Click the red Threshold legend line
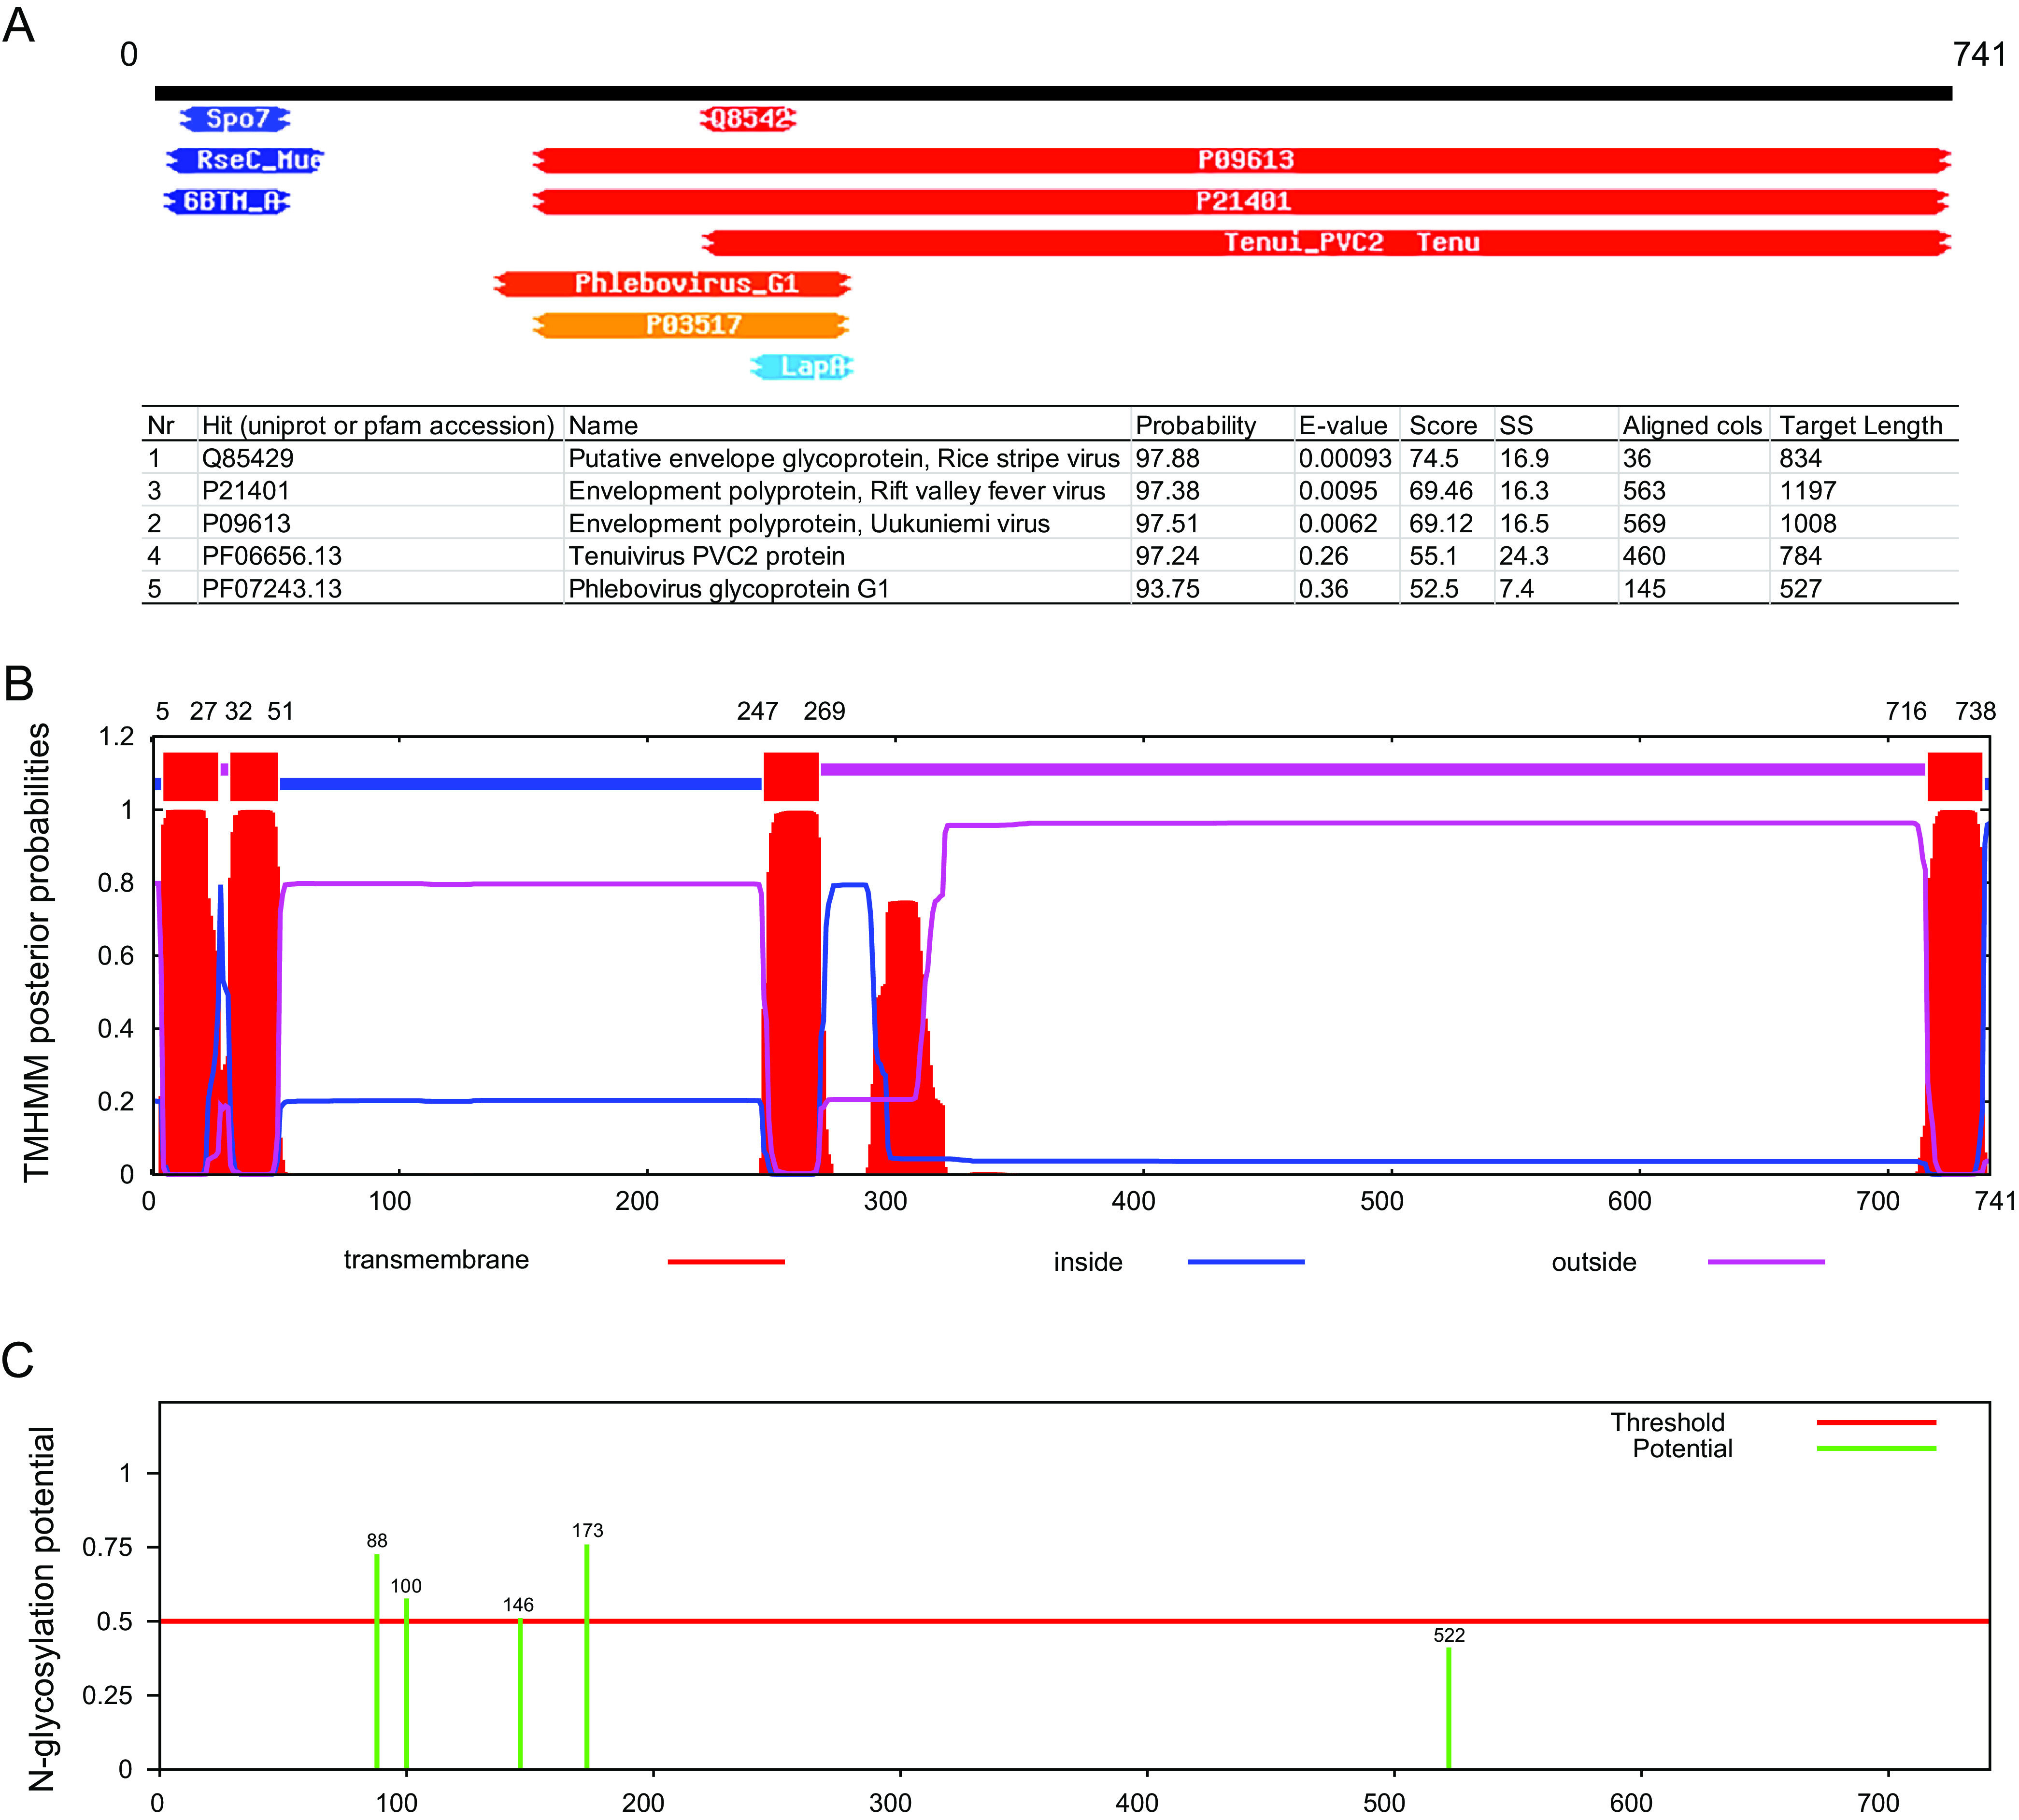The image size is (2019, 1820). tap(1876, 1422)
